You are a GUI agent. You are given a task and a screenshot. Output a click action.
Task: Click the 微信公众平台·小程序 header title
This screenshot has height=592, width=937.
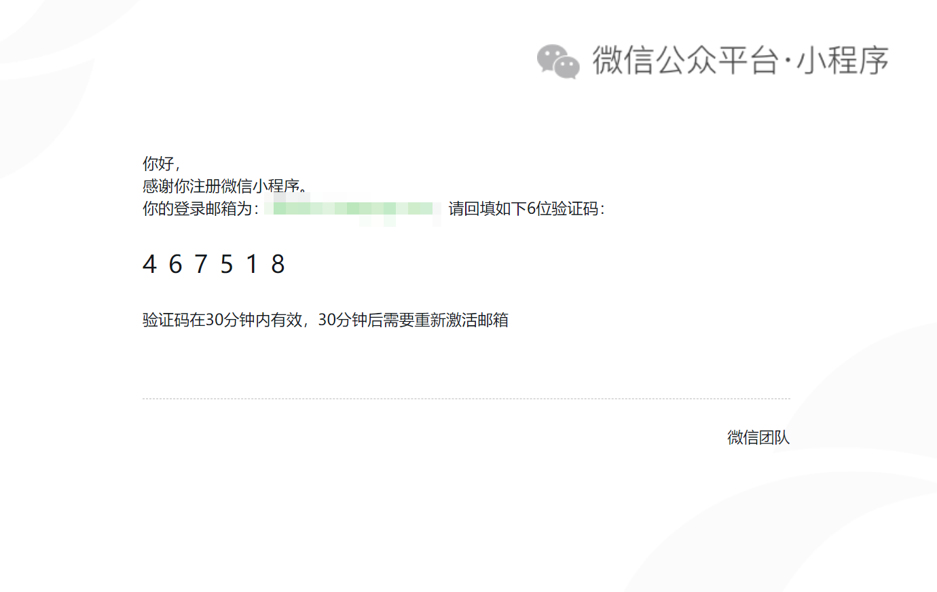(x=740, y=60)
